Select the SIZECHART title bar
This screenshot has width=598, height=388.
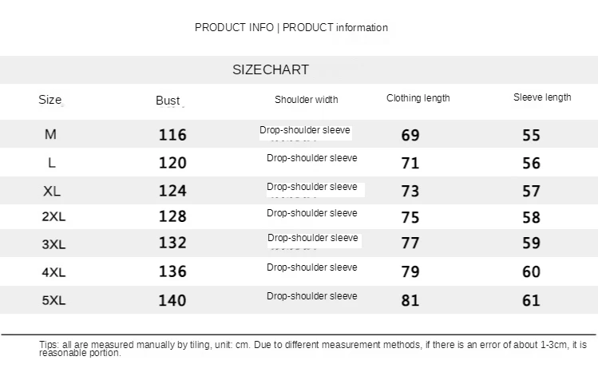coord(271,70)
